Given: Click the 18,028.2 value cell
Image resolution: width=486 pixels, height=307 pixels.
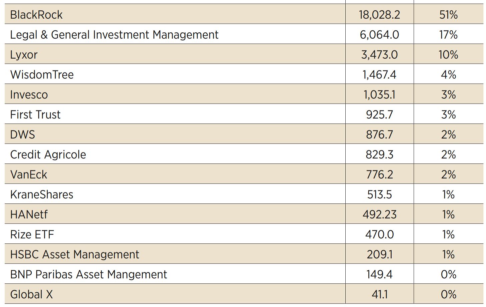Looking at the screenshot, I should click(379, 15).
